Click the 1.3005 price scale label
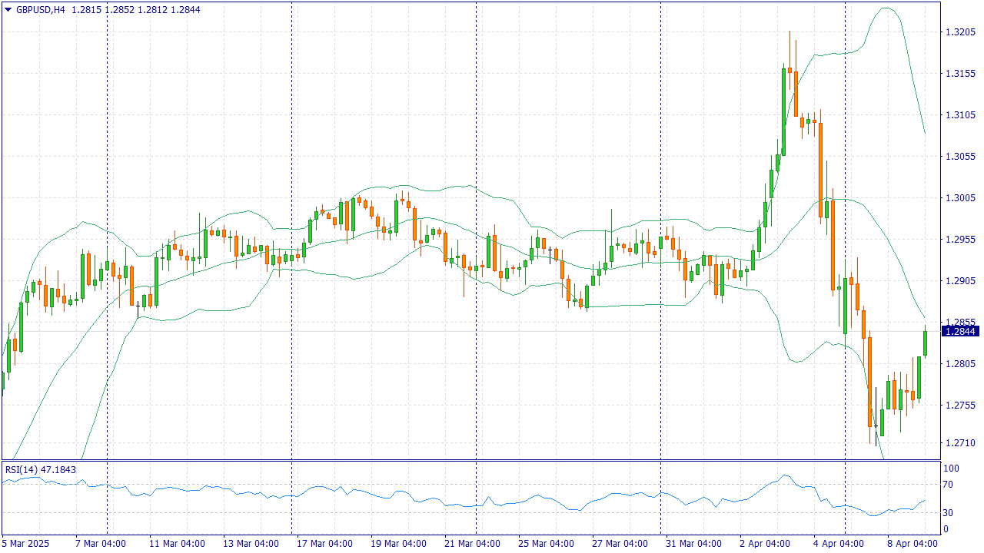 click(959, 198)
